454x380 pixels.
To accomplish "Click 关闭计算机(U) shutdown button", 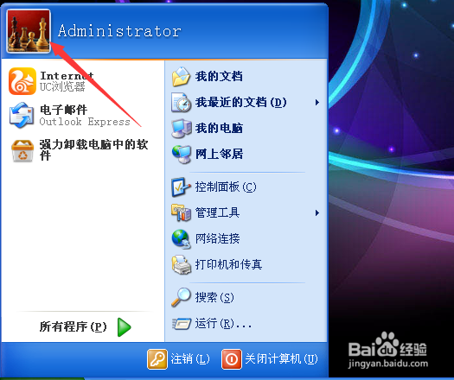I will click(x=270, y=359).
